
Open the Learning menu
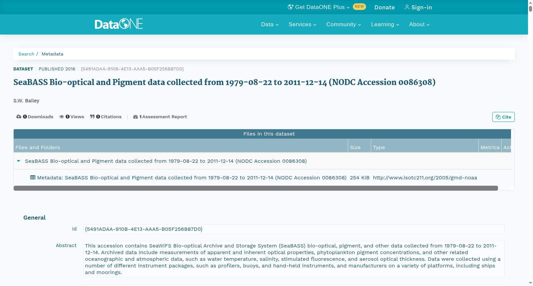pyautogui.click(x=385, y=24)
